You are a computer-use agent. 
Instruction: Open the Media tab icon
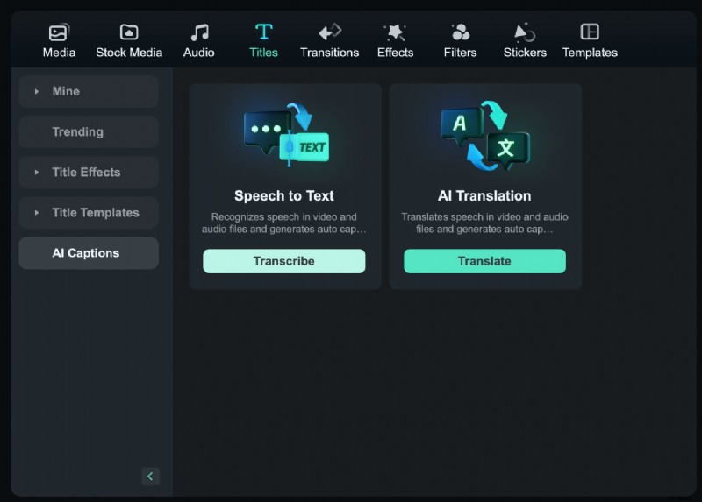tap(58, 32)
